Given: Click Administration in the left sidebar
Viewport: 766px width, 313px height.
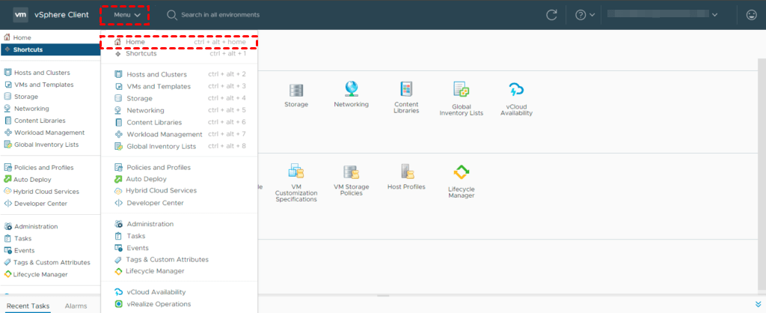Looking at the screenshot, I should [50, 226].
